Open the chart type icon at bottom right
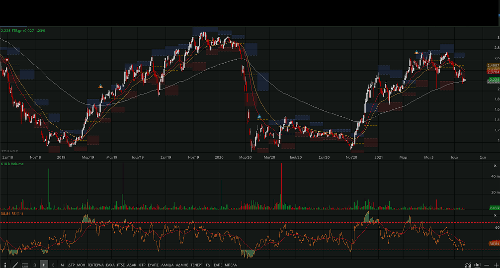 coord(468,265)
